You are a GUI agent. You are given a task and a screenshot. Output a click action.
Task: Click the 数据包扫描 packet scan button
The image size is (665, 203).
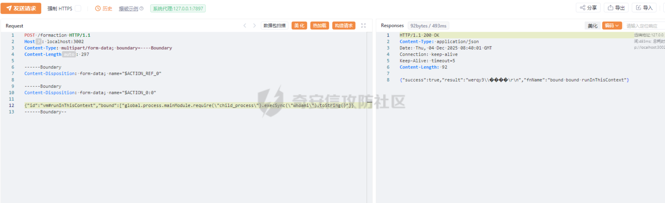tap(274, 25)
